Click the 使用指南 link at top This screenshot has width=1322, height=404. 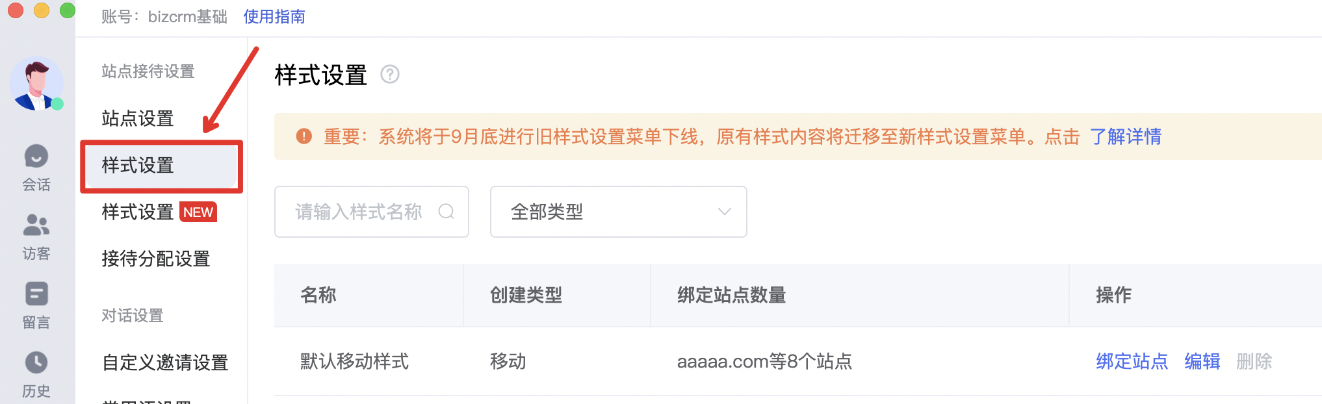[x=274, y=17]
